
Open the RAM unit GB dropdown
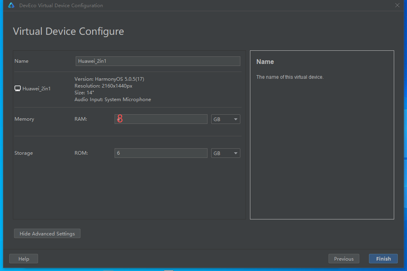tap(226, 119)
